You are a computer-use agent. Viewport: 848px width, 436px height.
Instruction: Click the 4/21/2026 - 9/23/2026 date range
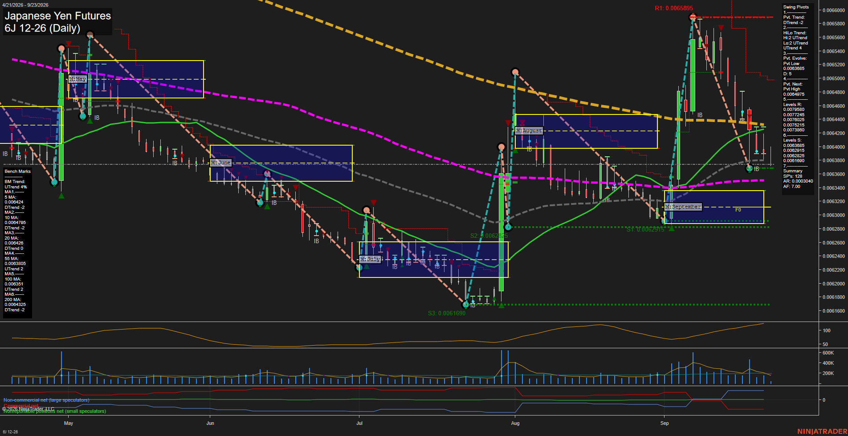(x=25, y=5)
